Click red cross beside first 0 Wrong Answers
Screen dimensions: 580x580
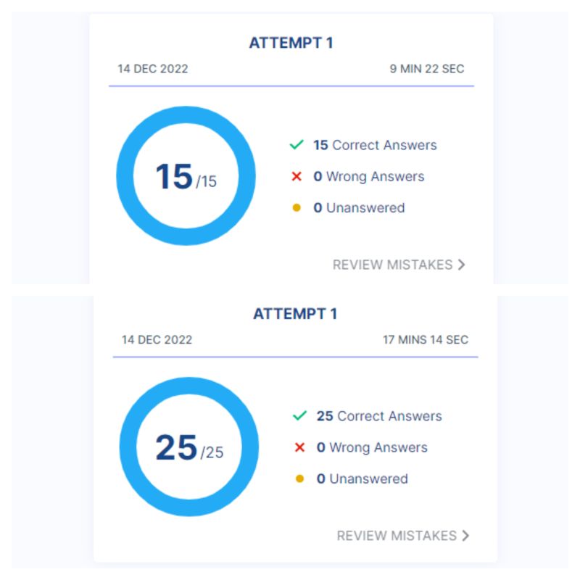(x=297, y=176)
